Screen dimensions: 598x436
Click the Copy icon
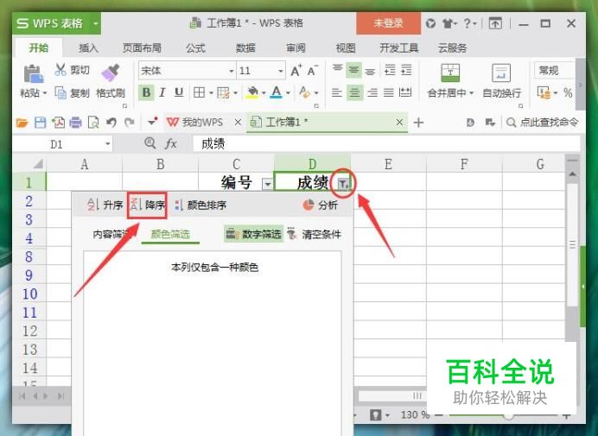[60, 92]
